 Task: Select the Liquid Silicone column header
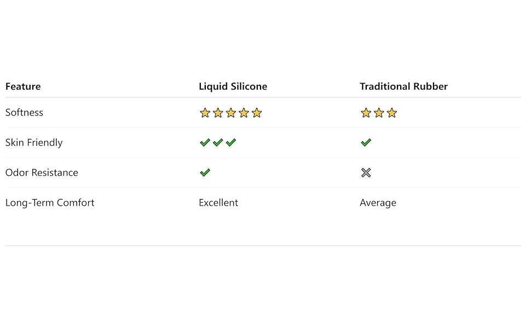tap(233, 86)
